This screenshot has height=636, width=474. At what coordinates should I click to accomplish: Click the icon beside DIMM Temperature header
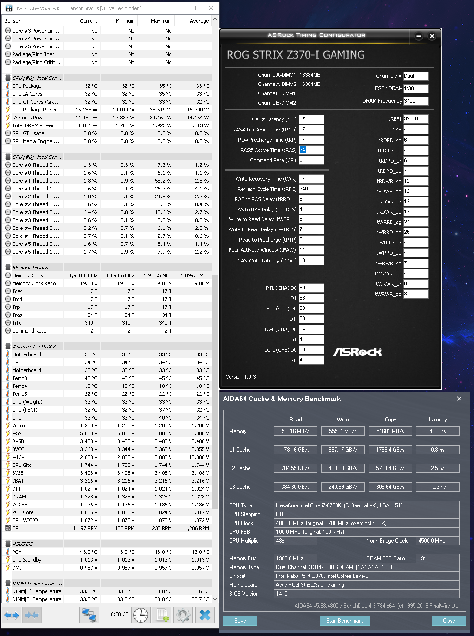(x=8, y=584)
